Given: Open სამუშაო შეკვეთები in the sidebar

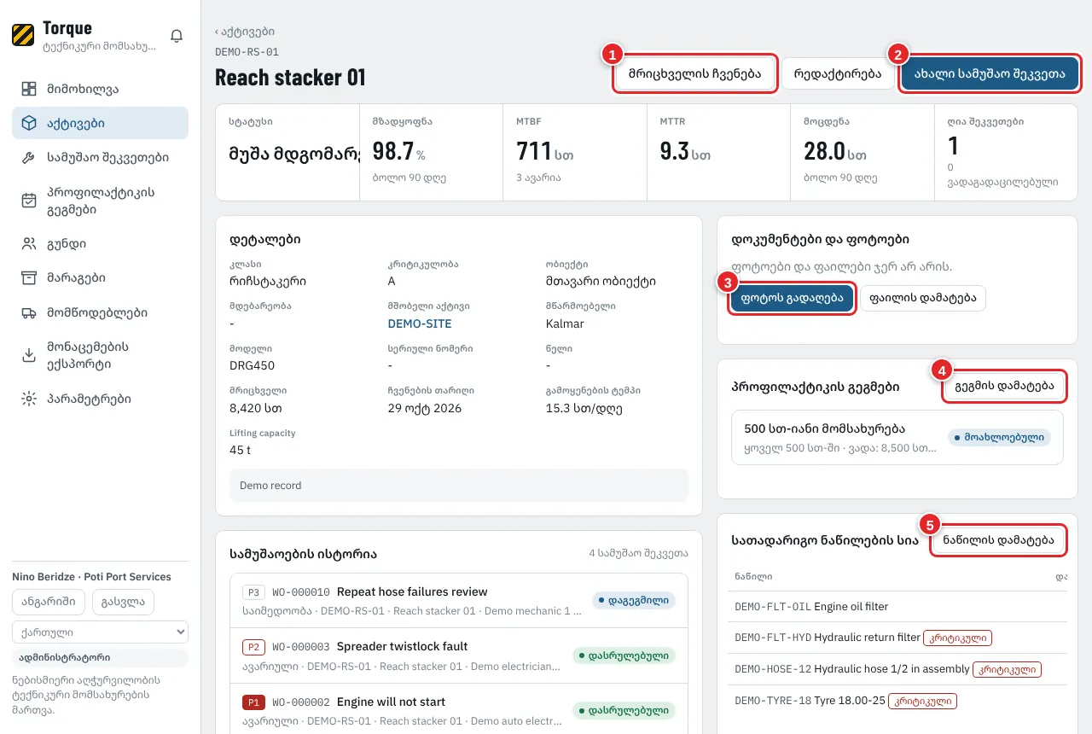Looking at the screenshot, I should click(x=100, y=158).
